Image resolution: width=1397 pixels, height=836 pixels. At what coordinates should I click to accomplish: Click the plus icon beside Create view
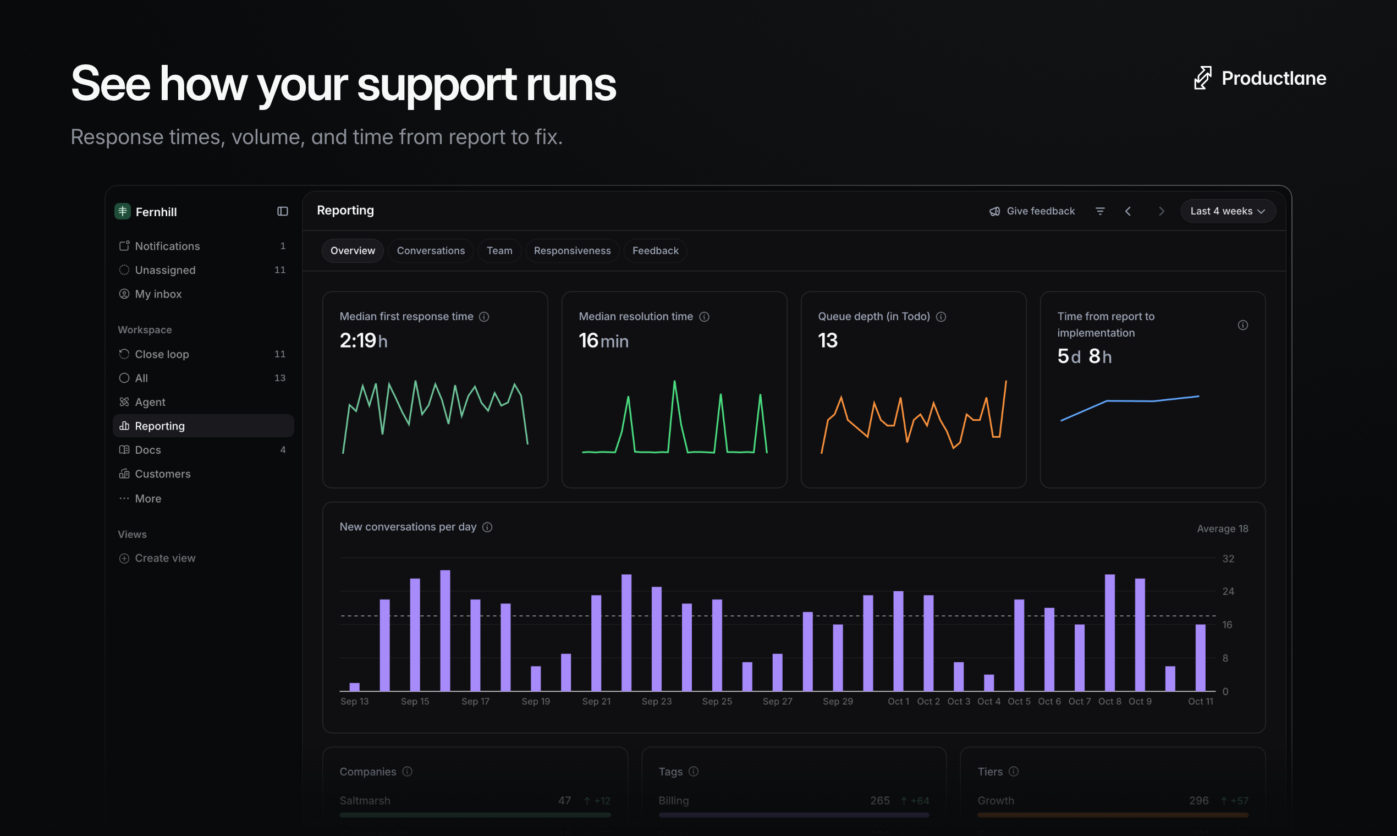click(124, 558)
